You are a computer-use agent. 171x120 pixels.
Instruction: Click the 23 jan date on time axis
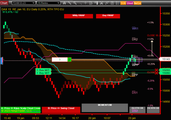[x=132, y=118]
